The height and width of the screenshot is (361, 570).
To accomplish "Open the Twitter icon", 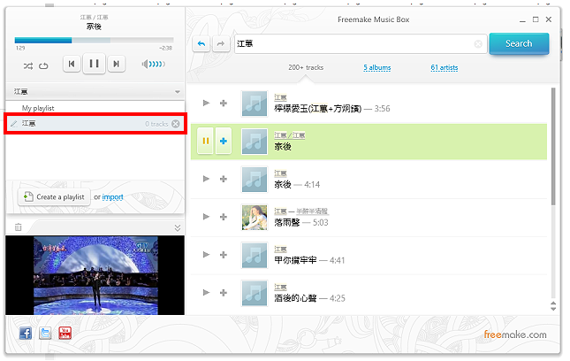I will (x=45, y=333).
